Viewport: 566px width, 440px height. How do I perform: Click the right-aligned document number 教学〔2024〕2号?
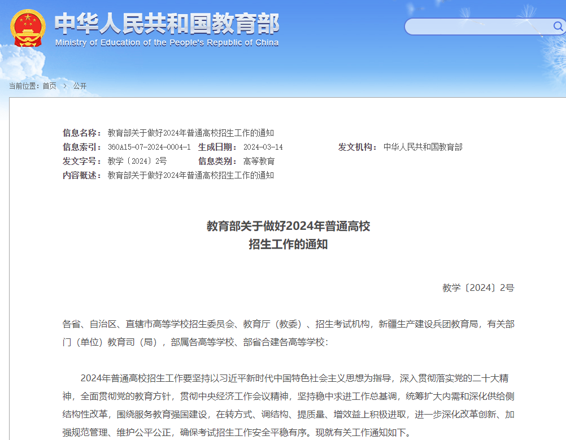[x=478, y=288]
